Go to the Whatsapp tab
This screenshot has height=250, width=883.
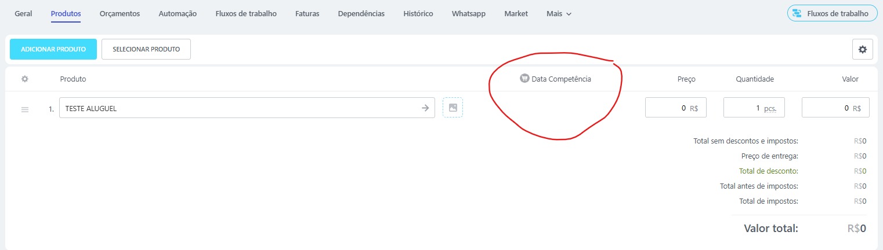468,14
